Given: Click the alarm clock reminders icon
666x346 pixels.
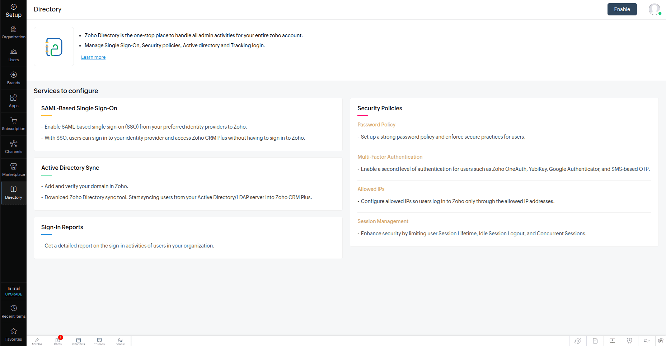Looking at the screenshot, I should [x=629, y=341].
